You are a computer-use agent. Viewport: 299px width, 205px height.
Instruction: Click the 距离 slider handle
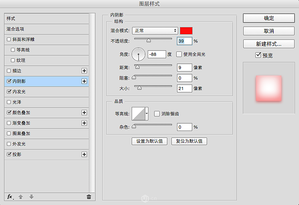[x=137, y=66]
